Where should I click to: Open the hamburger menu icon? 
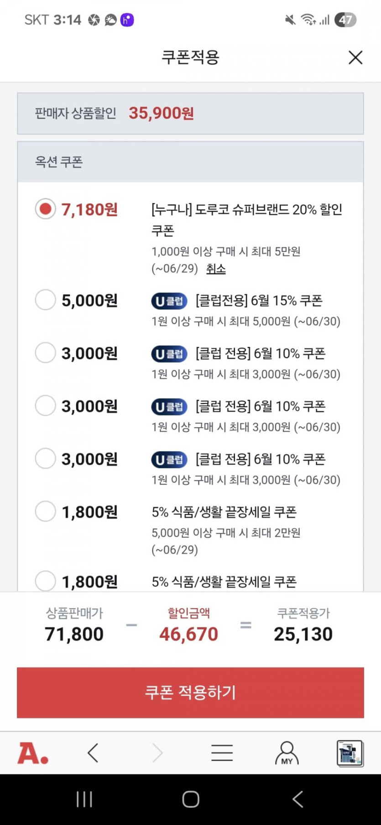click(x=222, y=753)
